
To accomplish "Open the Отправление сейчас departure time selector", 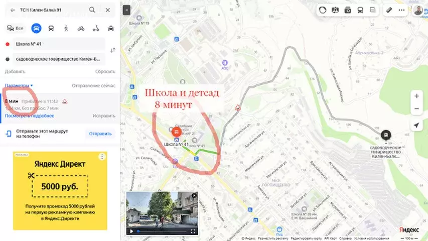I will (93, 86).
